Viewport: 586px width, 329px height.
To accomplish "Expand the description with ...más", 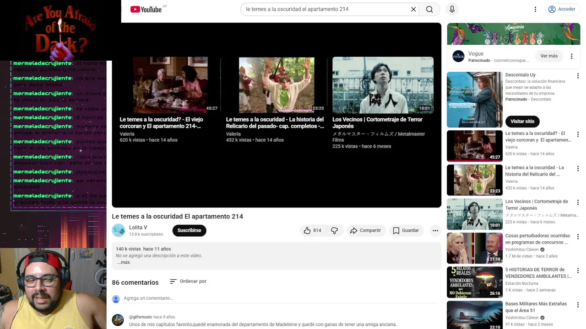I will coord(123,262).
